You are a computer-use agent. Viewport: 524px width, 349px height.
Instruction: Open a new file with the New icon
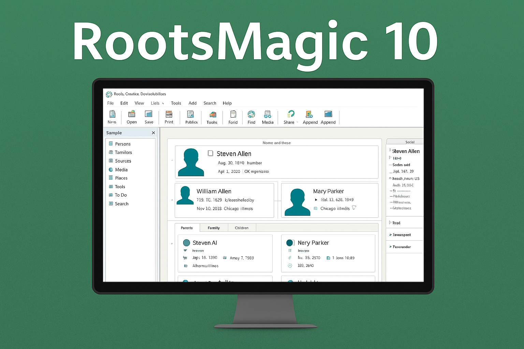pos(112,117)
